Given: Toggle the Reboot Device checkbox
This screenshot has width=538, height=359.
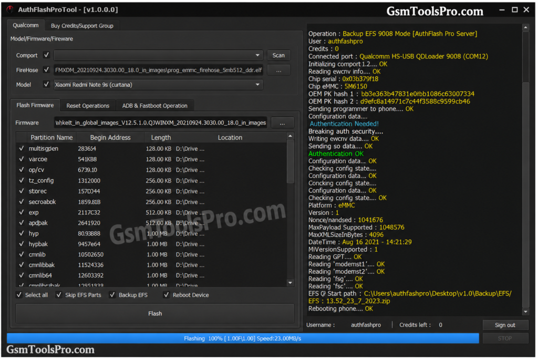Looking at the screenshot, I should (x=166, y=295).
